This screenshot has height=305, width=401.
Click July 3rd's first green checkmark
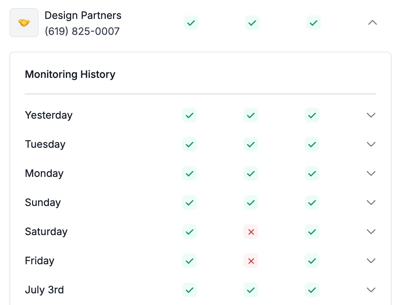pyautogui.click(x=190, y=290)
